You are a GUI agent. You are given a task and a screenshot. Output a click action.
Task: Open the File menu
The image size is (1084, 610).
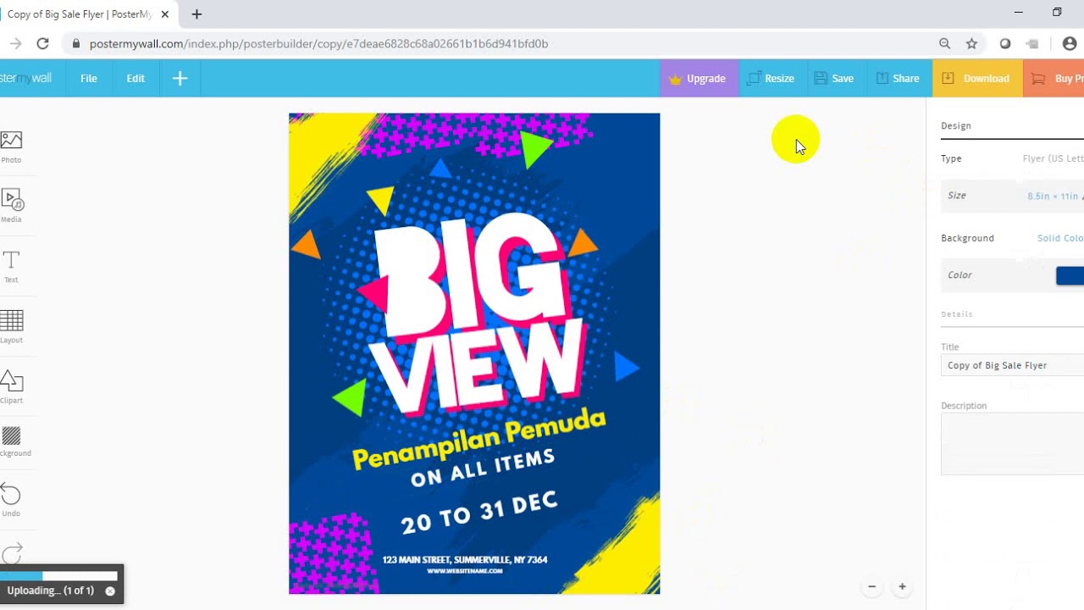tap(89, 78)
